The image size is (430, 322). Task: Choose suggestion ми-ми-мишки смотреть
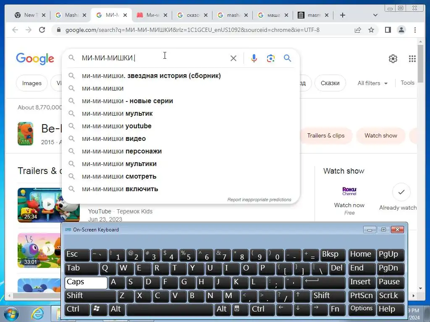click(x=181, y=177)
